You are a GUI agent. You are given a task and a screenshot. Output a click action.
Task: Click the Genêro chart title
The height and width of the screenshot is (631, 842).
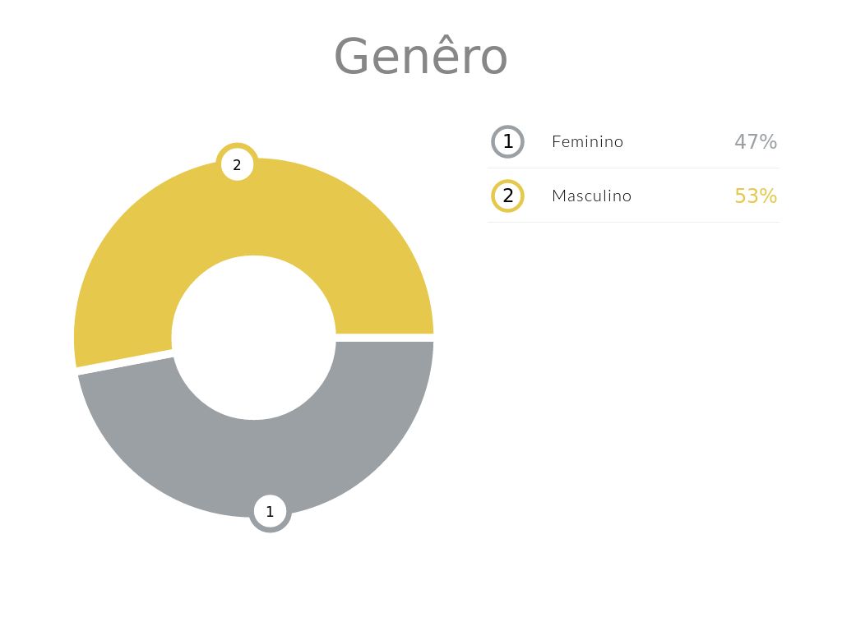tap(420, 57)
